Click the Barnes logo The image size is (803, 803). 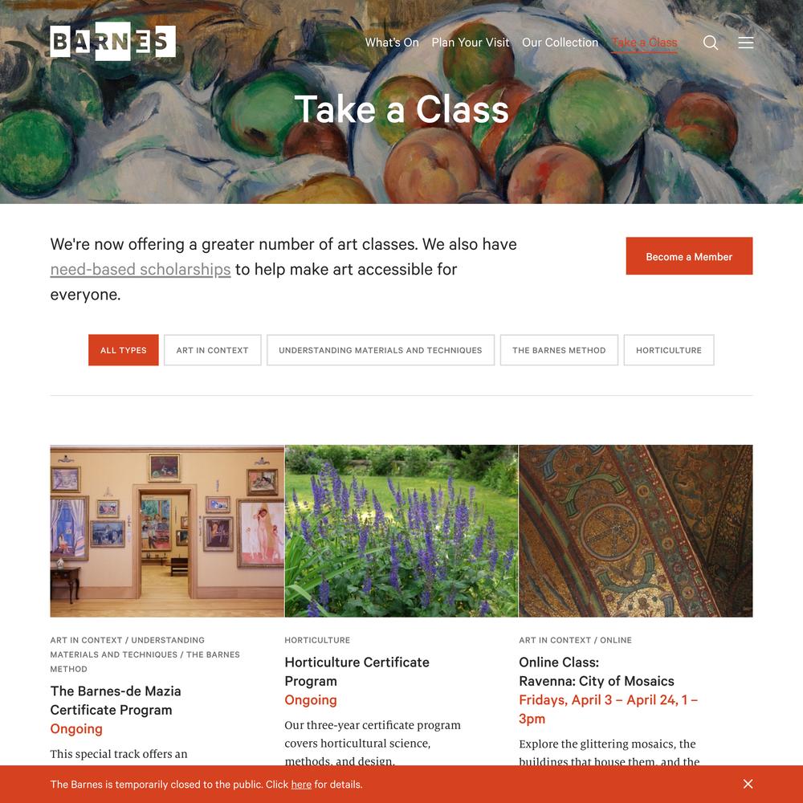[x=112, y=42]
